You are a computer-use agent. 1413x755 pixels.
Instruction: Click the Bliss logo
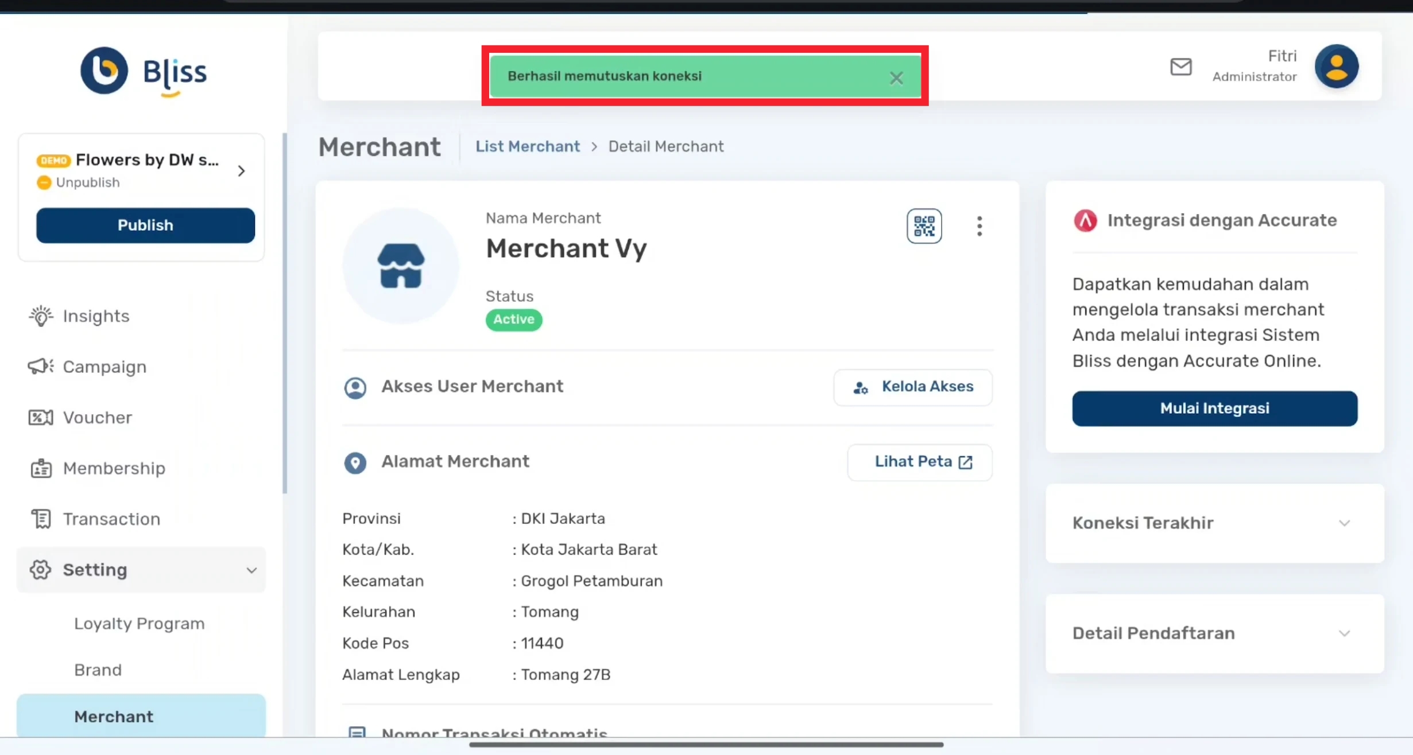144,72
